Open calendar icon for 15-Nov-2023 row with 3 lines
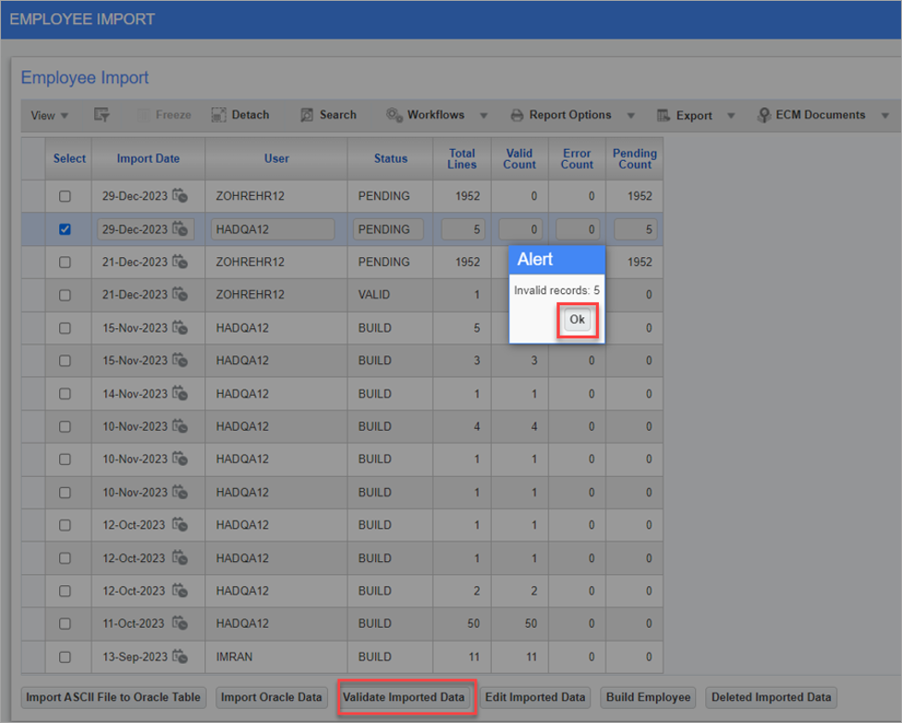902x723 pixels. click(180, 361)
